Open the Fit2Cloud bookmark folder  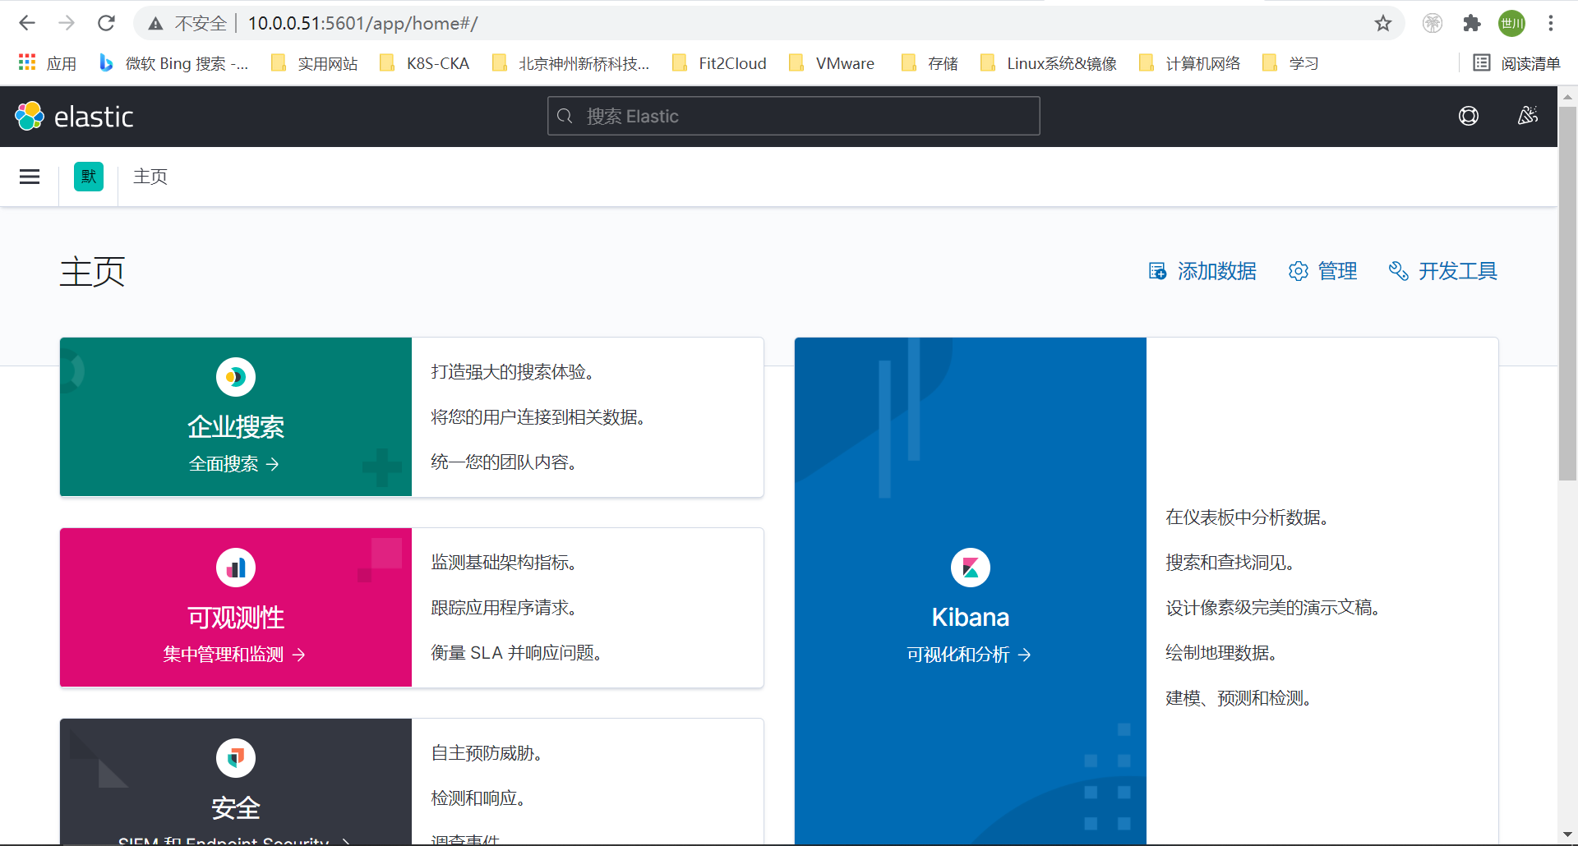pyautogui.click(x=719, y=63)
